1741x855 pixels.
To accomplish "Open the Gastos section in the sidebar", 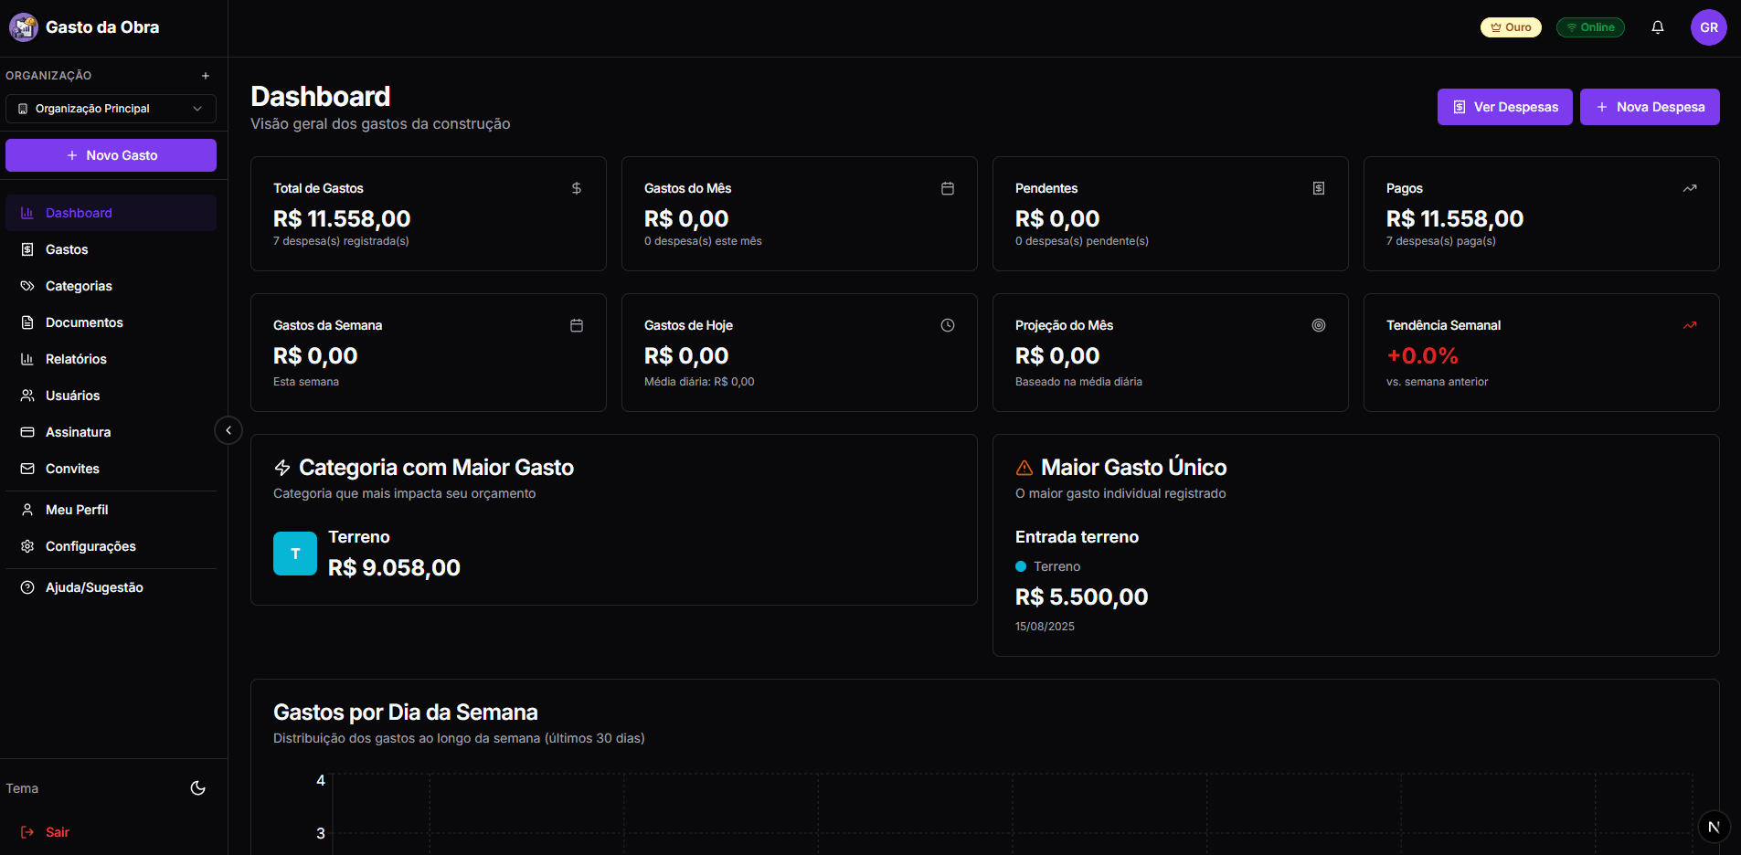I will [69, 248].
